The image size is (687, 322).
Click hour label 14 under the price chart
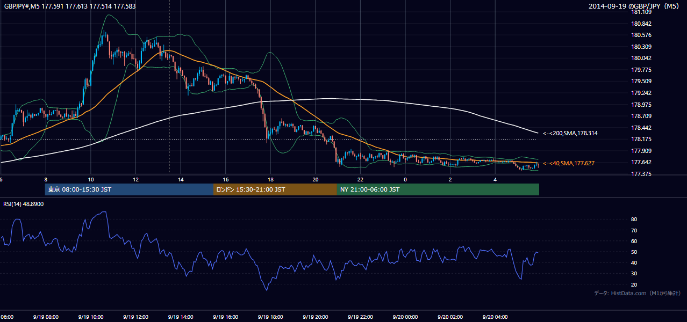[x=181, y=180]
